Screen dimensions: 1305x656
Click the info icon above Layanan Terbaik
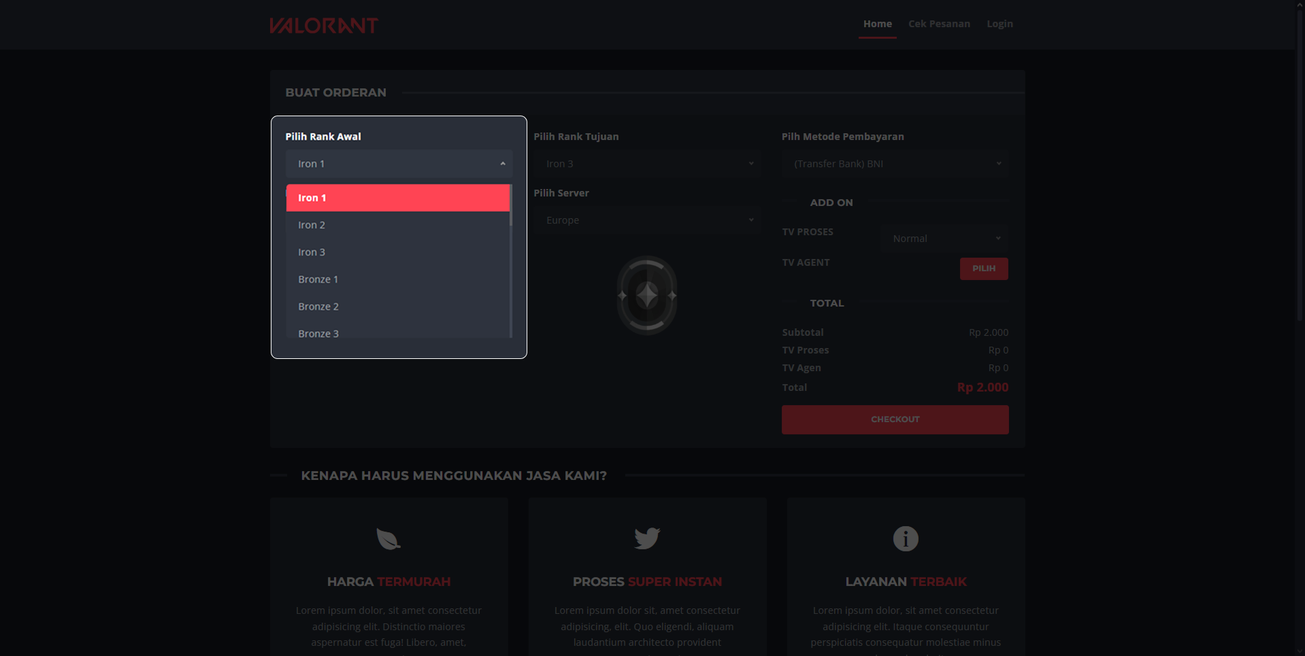906,538
